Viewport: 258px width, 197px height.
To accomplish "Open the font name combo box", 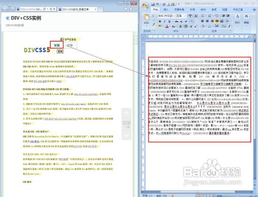I will [166, 16].
